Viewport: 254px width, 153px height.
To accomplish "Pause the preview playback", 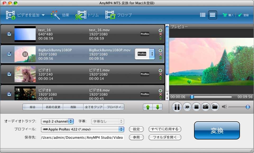I will coord(177,107).
